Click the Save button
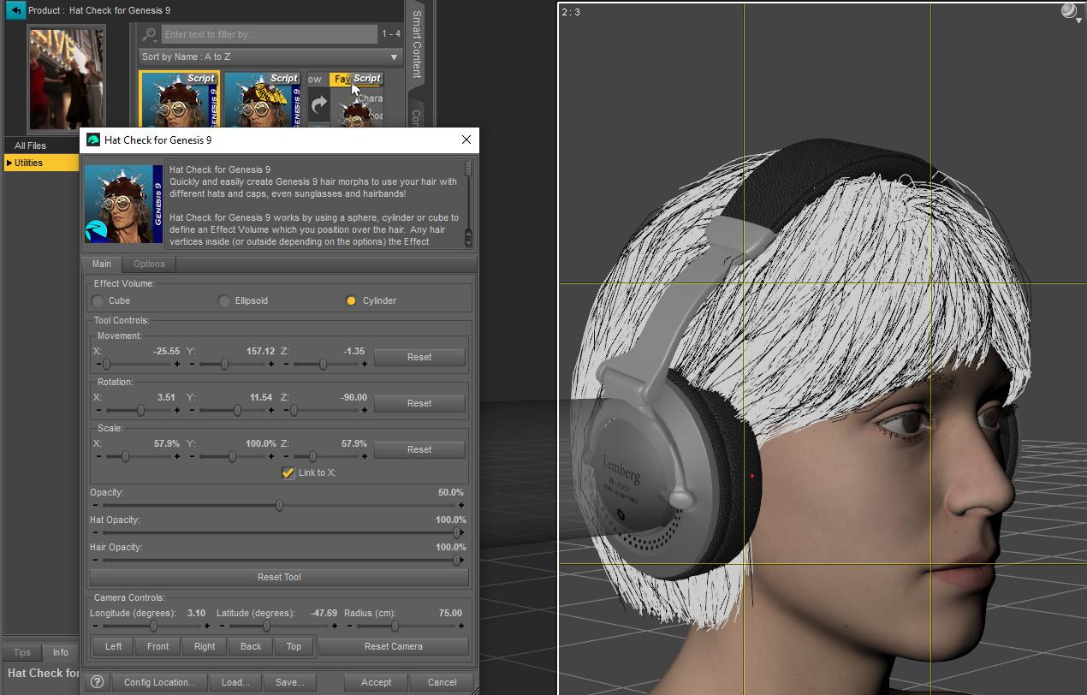 [x=289, y=682]
